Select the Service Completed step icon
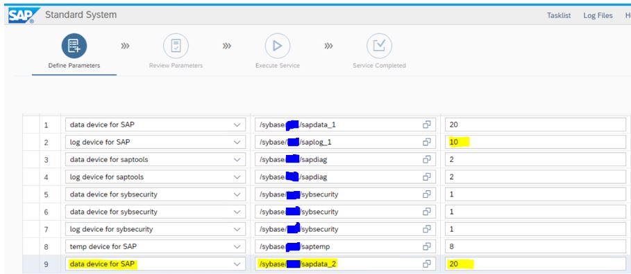This screenshot has width=631, height=274. [379, 46]
